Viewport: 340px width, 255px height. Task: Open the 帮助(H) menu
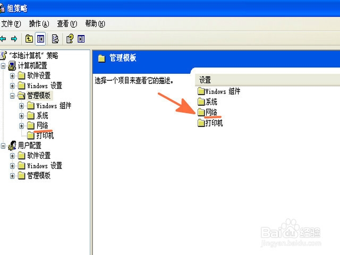pos(95,23)
